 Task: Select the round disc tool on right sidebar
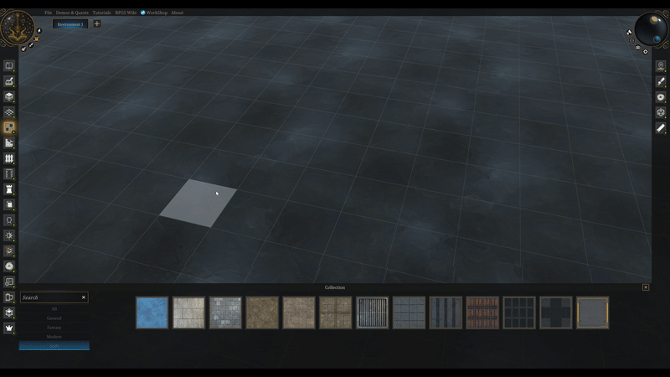(661, 97)
